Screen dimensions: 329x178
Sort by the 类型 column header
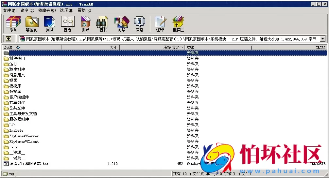218,48
